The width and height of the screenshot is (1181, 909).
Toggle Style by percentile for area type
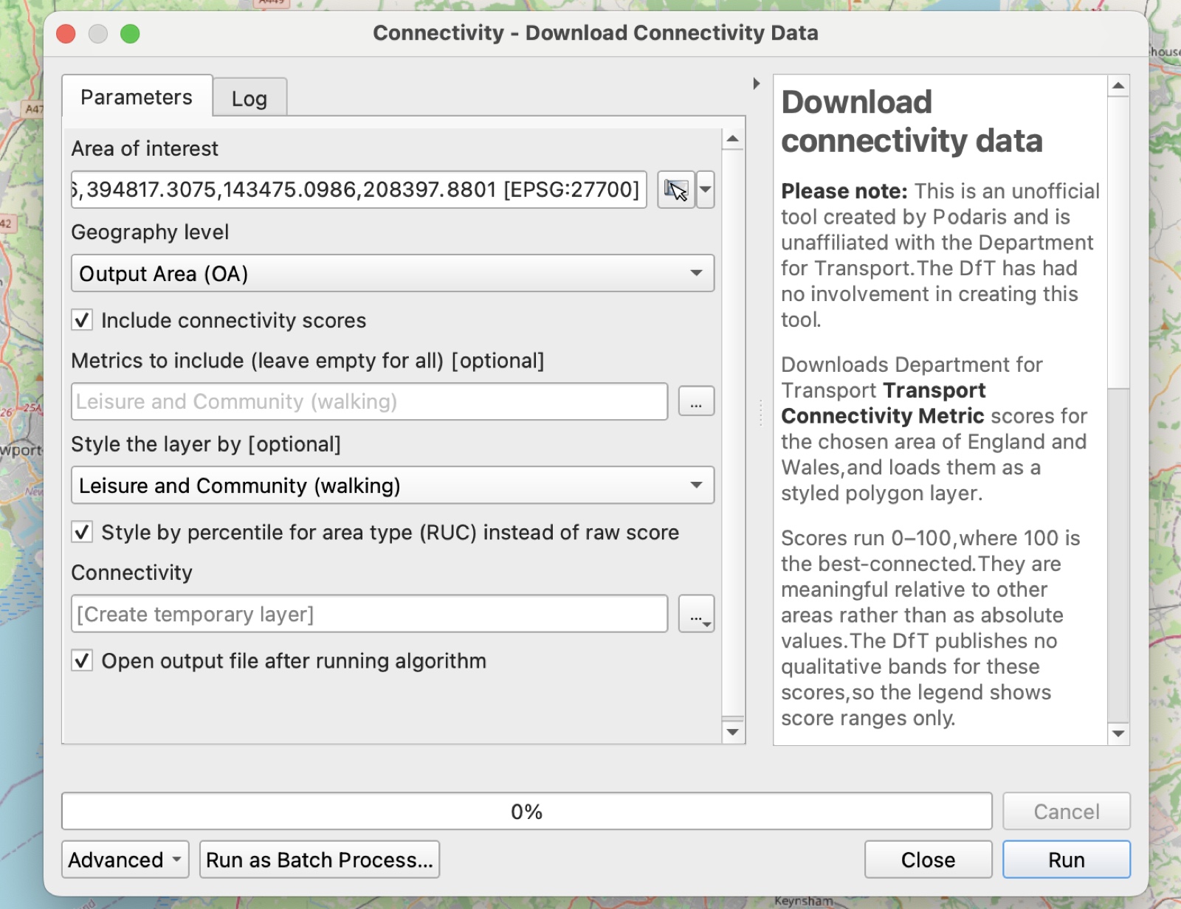(x=82, y=532)
